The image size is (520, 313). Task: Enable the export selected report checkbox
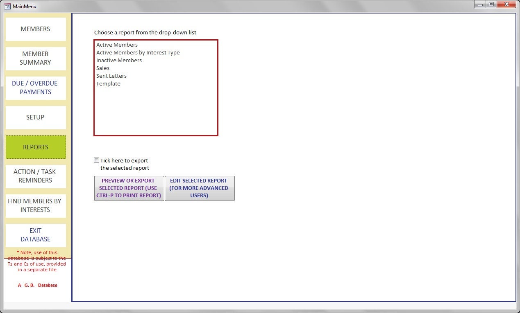(x=96, y=160)
